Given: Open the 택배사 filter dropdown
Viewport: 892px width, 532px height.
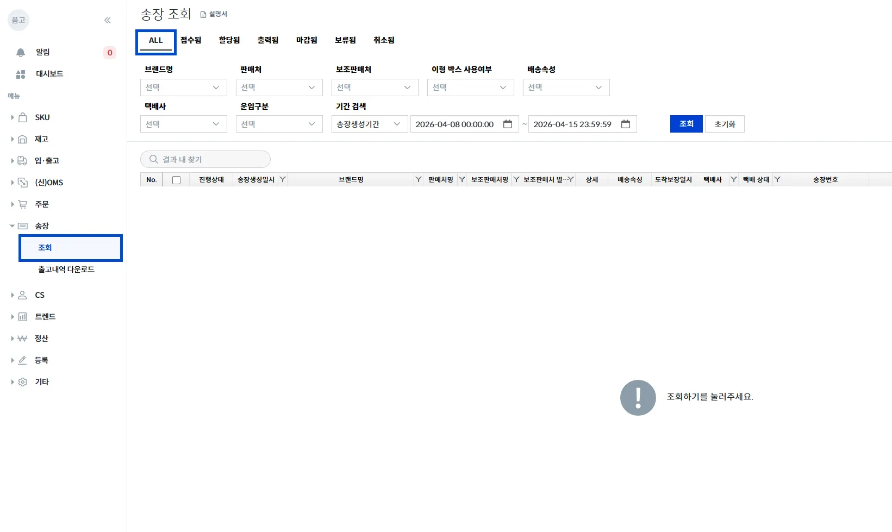Looking at the screenshot, I should coord(184,124).
